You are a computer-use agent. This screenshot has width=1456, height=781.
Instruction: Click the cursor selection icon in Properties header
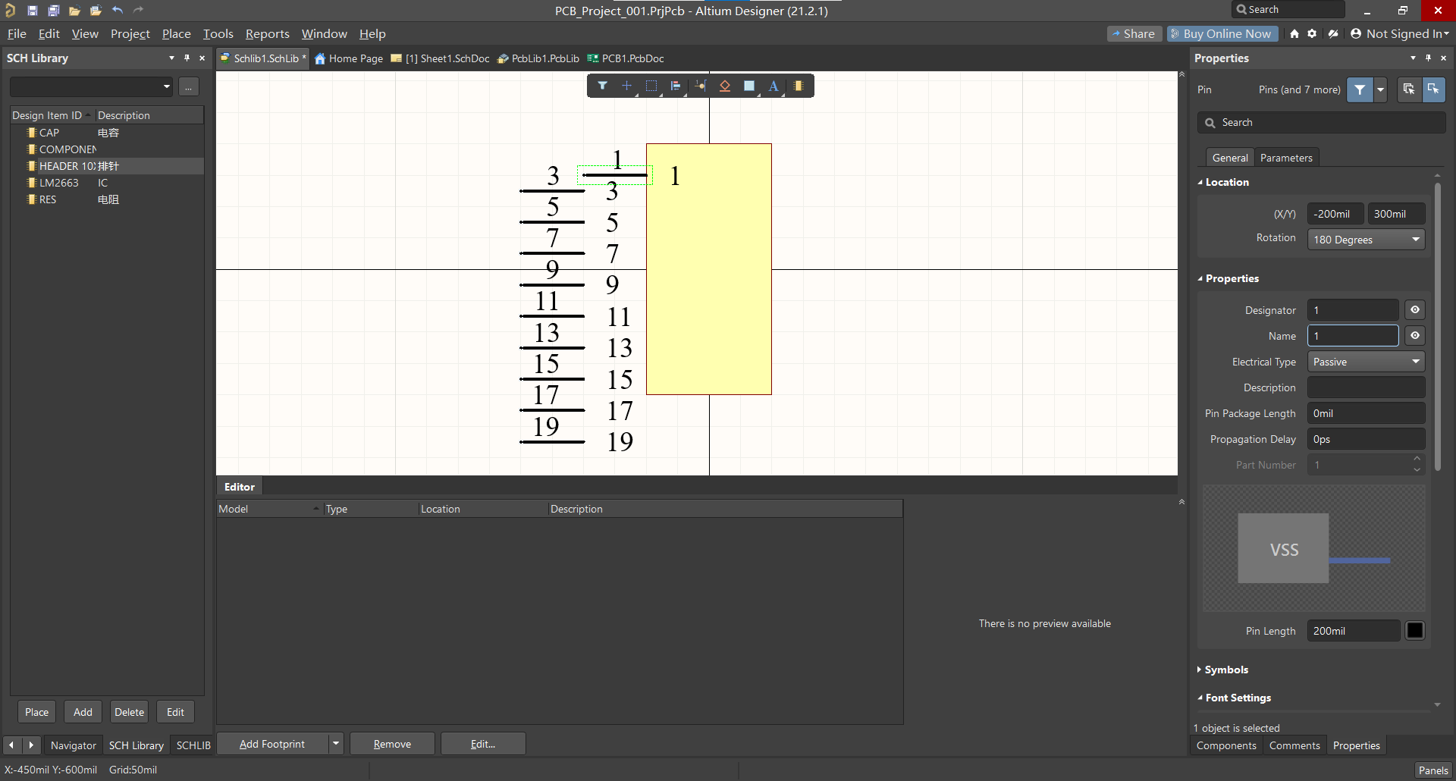[x=1433, y=89]
